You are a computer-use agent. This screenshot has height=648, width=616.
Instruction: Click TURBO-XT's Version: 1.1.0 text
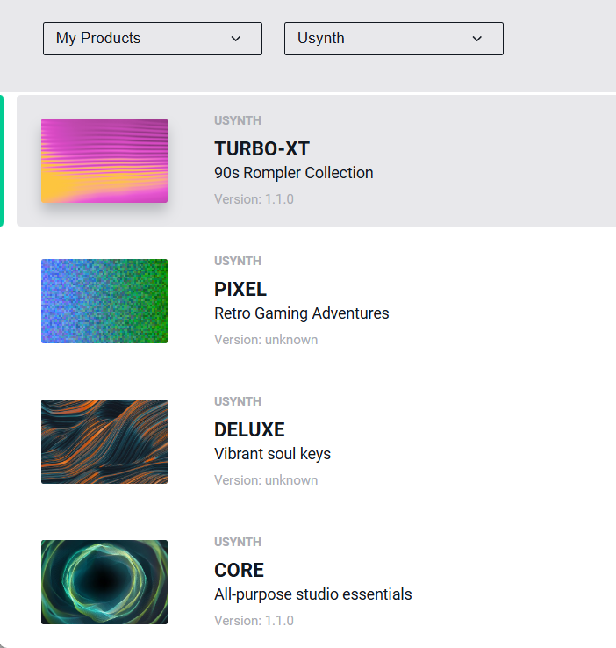tap(254, 199)
